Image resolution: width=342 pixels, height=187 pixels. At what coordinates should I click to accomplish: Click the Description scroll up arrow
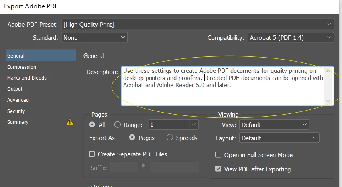tap(328, 71)
